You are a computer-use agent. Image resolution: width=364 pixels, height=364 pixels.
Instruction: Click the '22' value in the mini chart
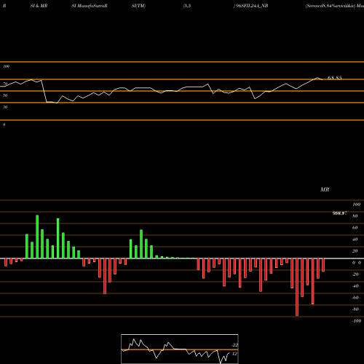(x=234, y=345)
